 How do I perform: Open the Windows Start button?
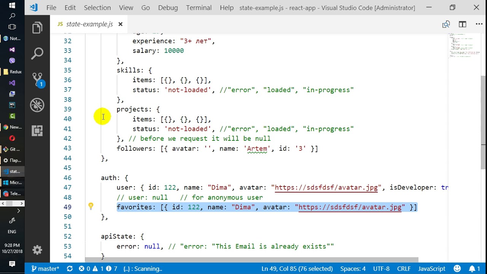click(x=12, y=5)
